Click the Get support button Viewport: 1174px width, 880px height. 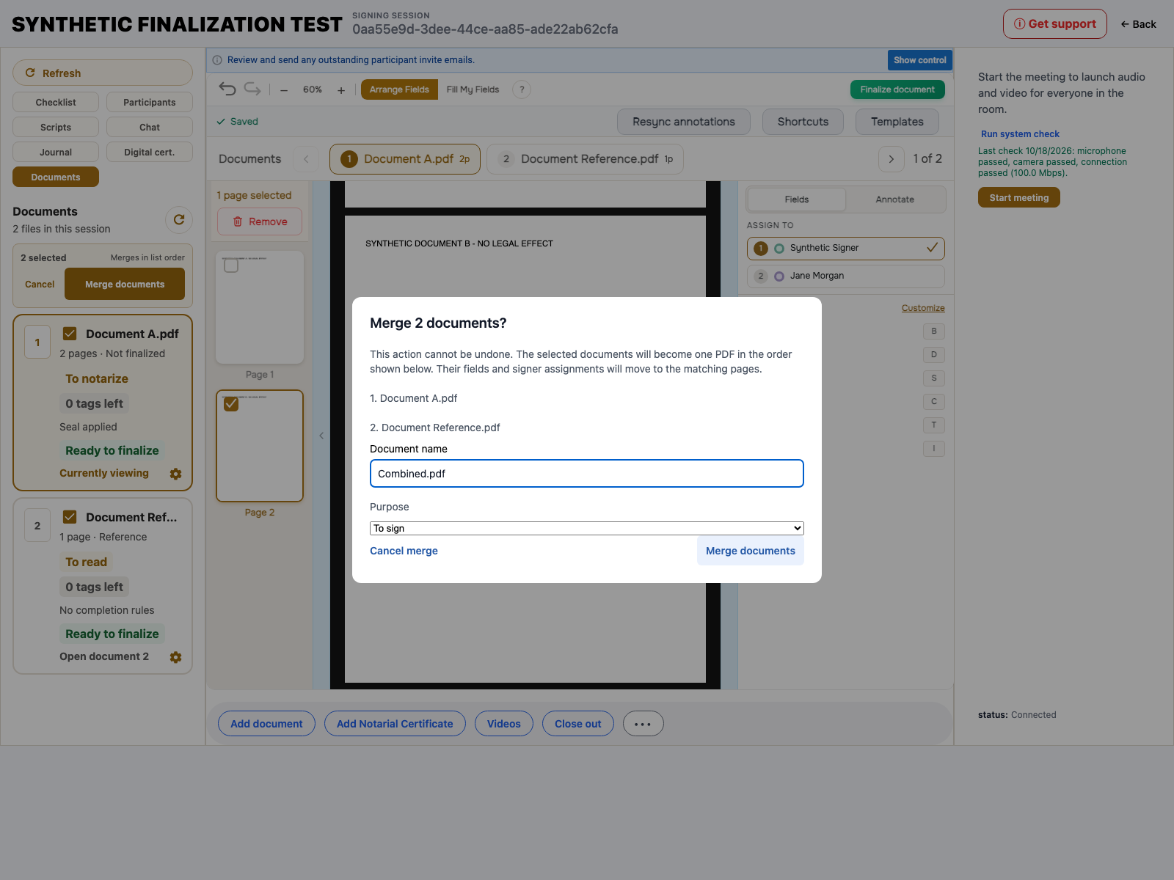(1055, 23)
